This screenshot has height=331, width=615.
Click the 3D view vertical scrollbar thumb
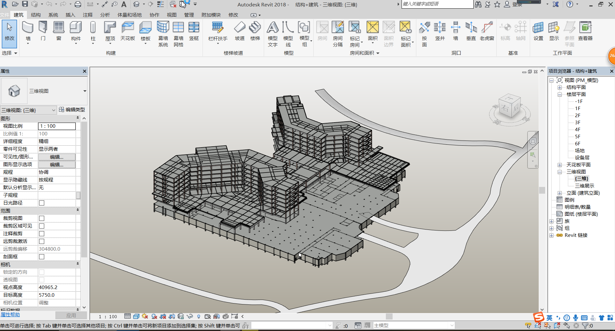[x=542, y=190]
